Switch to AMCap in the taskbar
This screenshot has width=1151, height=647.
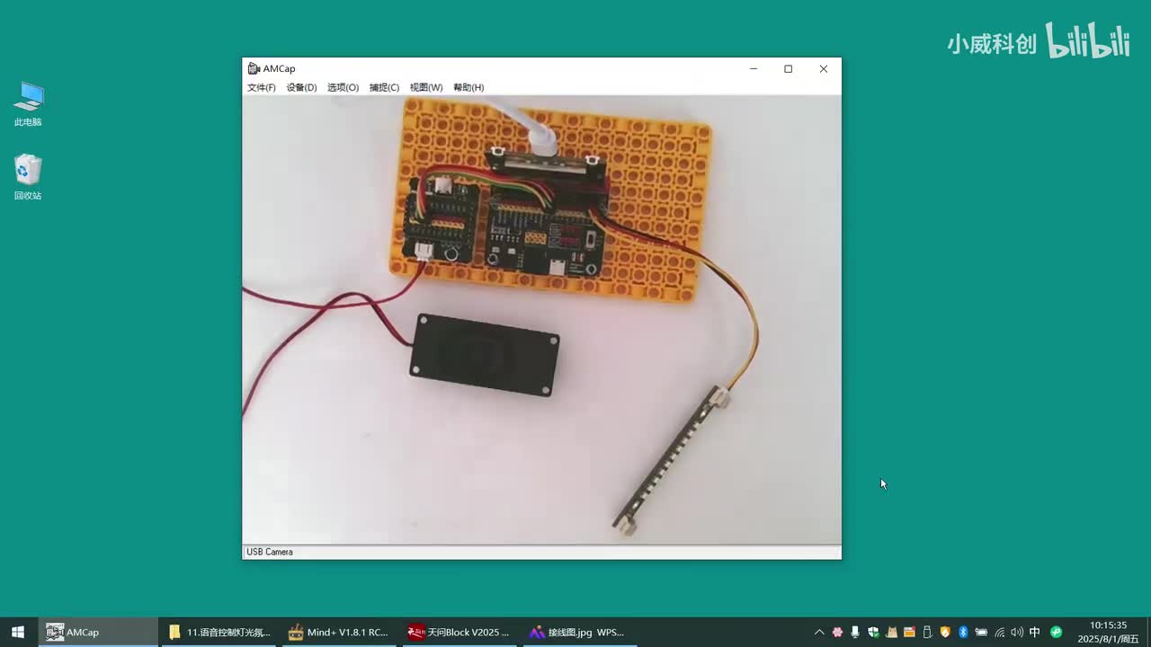point(98,632)
